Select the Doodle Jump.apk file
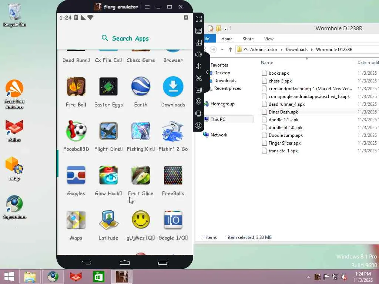The height and width of the screenshot is (284, 379). point(285,135)
